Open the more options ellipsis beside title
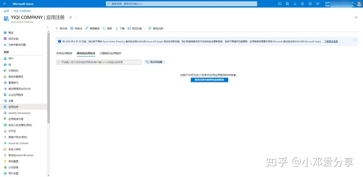363x177 pixels. pos(77,17)
